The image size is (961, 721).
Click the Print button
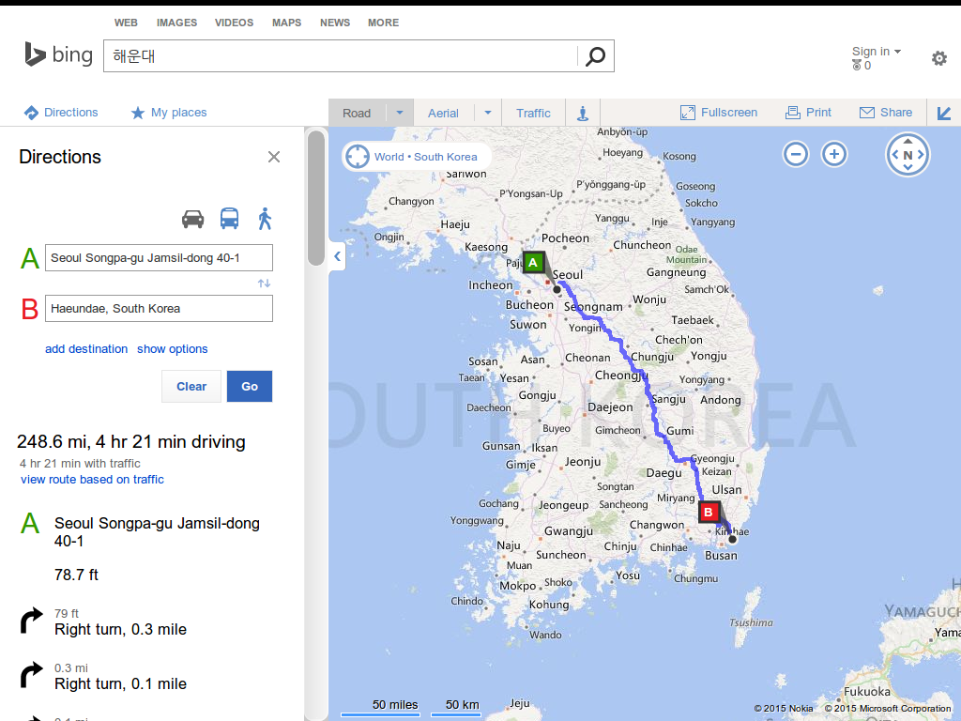pyautogui.click(x=808, y=113)
